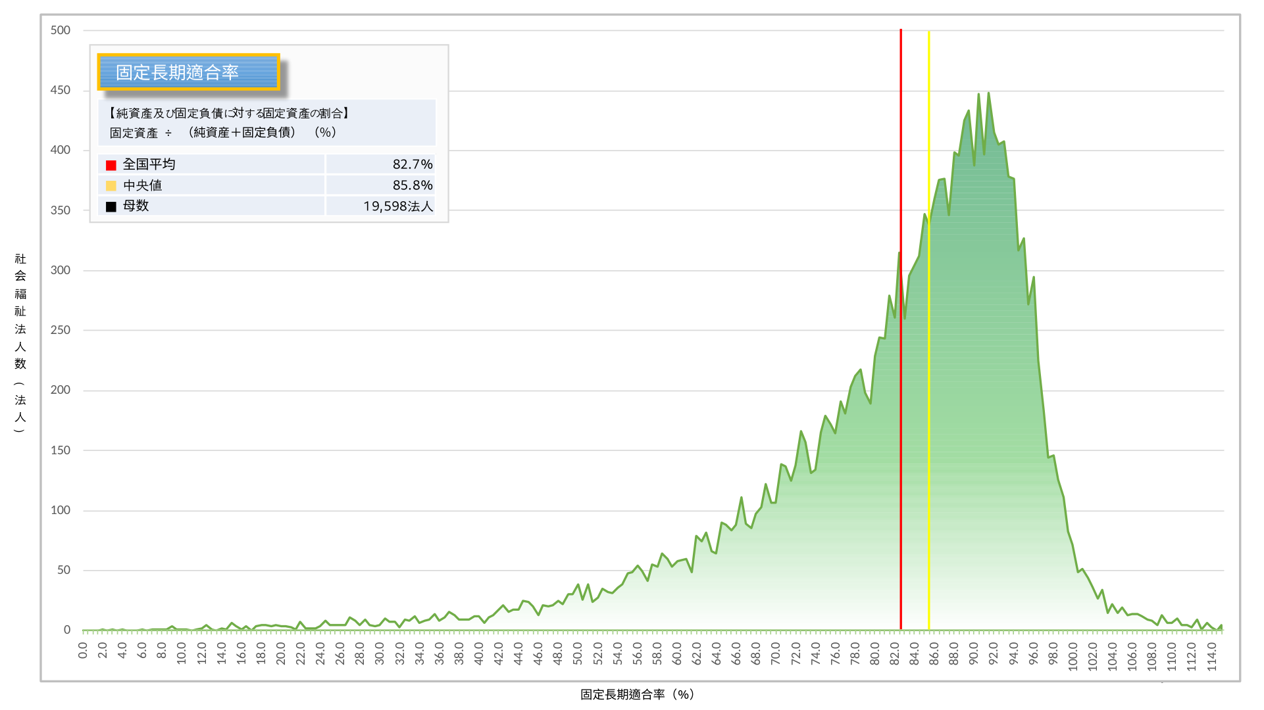Click the 母数 legend label
Image resolution: width=1264 pixels, height=710 pixels.
point(136,206)
